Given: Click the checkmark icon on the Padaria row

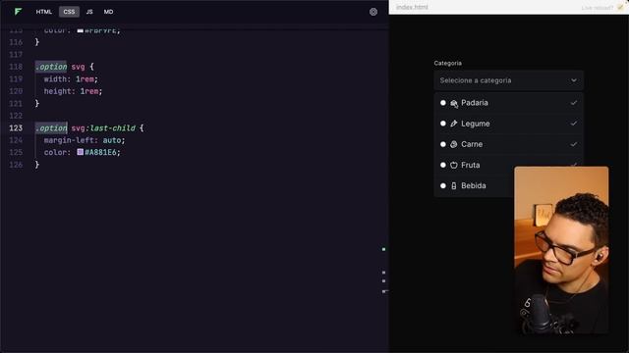Looking at the screenshot, I should (x=574, y=103).
